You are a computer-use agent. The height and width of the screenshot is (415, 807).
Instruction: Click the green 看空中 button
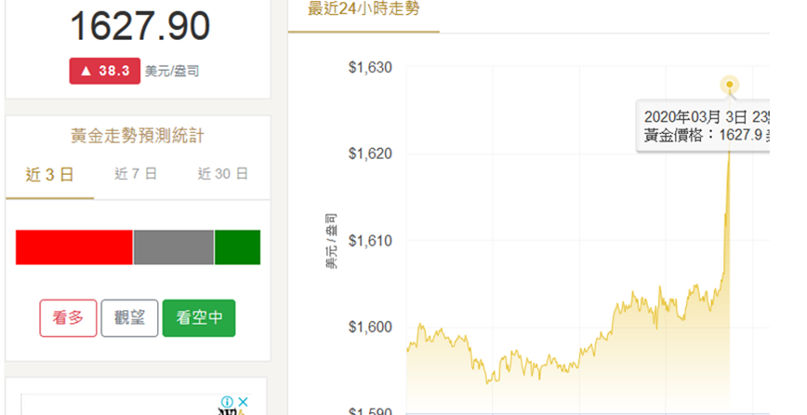[x=199, y=318]
